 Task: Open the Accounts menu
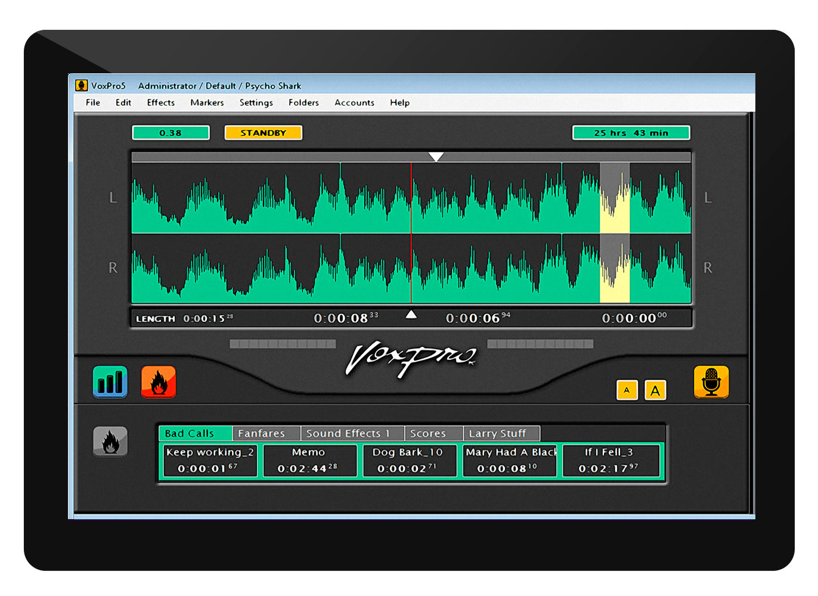[x=354, y=103]
